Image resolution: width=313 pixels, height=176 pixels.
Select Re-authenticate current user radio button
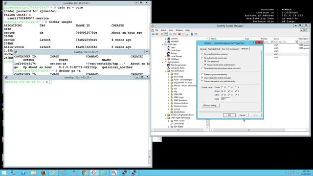[202, 58]
